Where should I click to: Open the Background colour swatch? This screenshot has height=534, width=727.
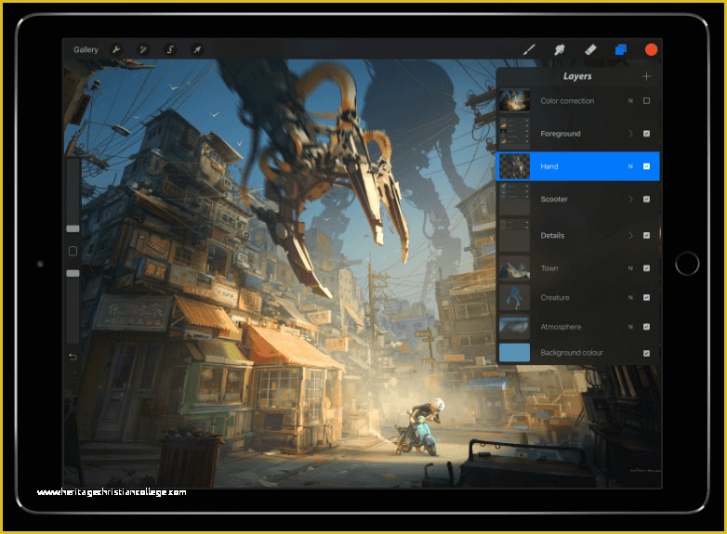pyautogui.click(x=514, y=353)
